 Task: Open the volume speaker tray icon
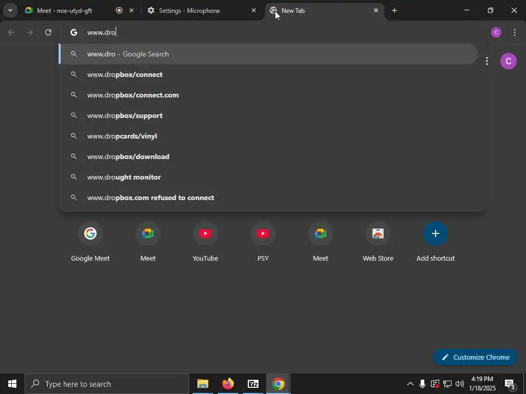pyautogui.click(x=460, y=384)
